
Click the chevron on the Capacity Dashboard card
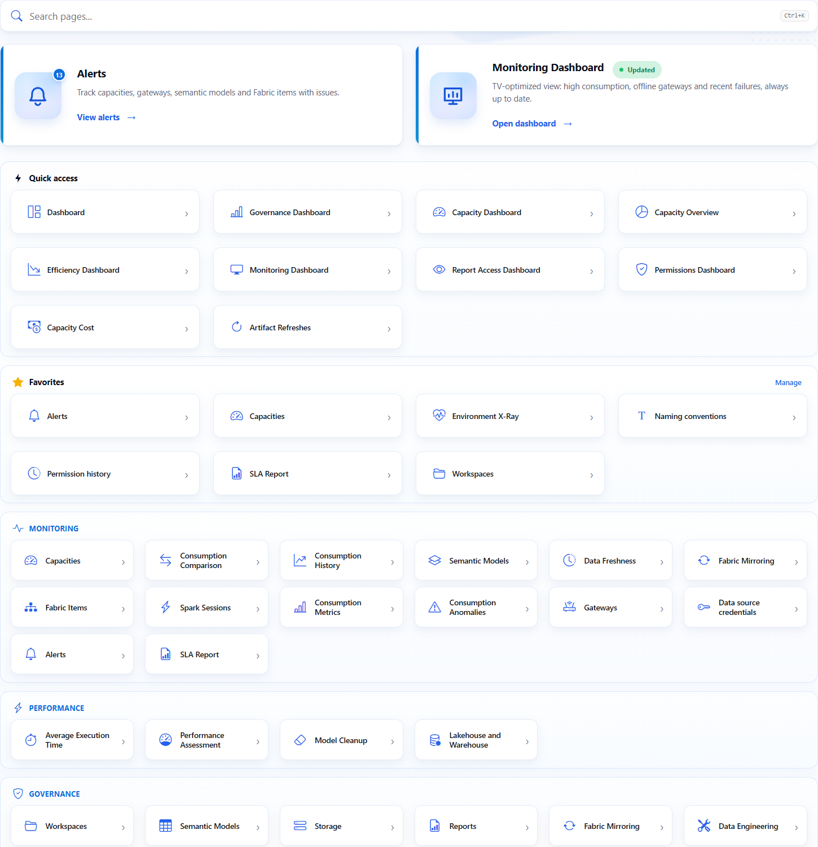pos(592,214)
